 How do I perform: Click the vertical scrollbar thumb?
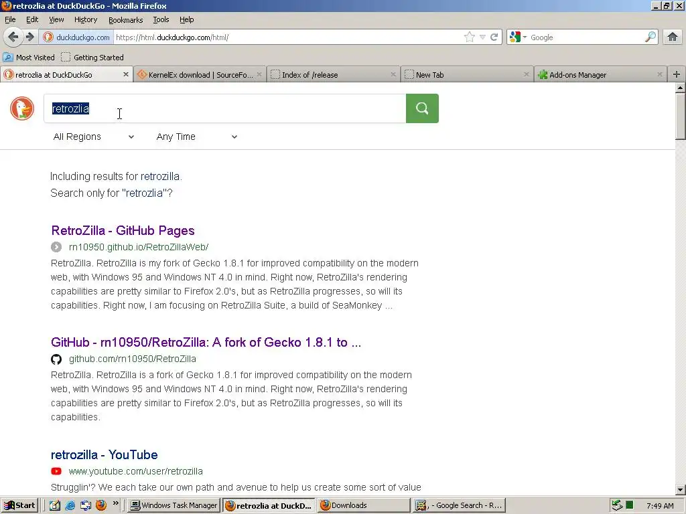[x=680, y=116]
